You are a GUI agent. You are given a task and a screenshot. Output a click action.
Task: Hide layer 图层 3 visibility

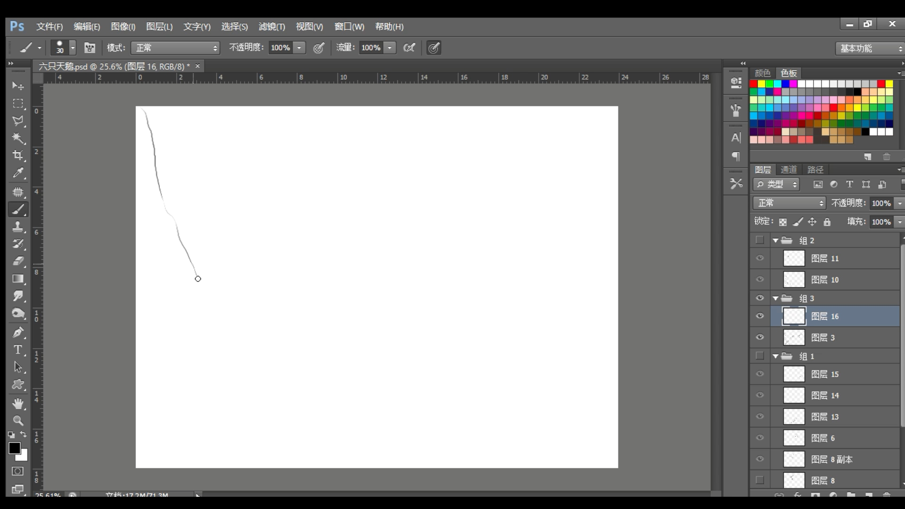pos(760,337)
